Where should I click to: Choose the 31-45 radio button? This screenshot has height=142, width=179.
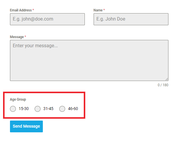point(38,109)
